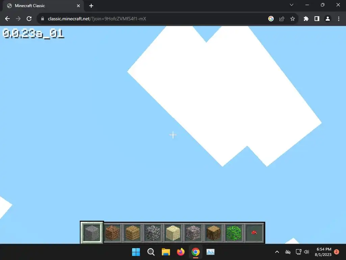The height and width of the screenshot is (260, 346).
Task: Show hidden system tray icons
Action: (277, 252)
